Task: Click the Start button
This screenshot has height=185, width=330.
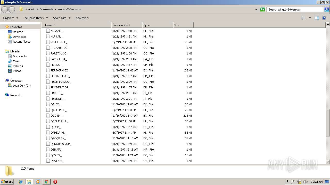Action: click(x=7, y=182)
